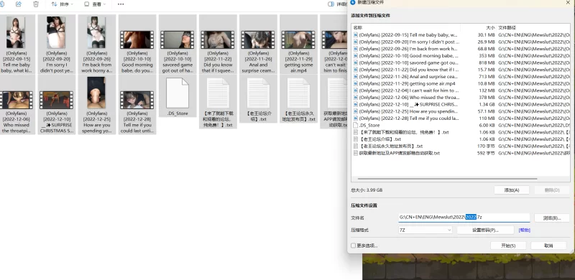This screenshot has height=280, width=575.
Task: Select the [2022-12-10] video thumbnail in Explorer
Action: [x=56, y=100]
